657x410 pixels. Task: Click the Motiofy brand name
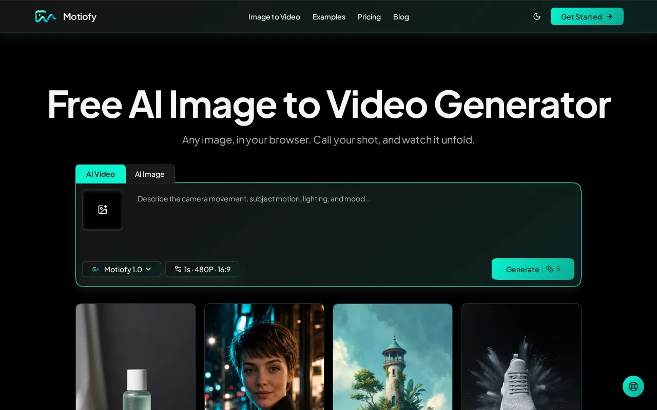pyautogui.click(x=80, y=17)
